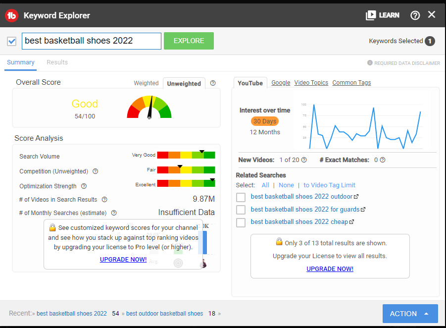
Task: Open the YouTube tab
Action: (250, 83)
